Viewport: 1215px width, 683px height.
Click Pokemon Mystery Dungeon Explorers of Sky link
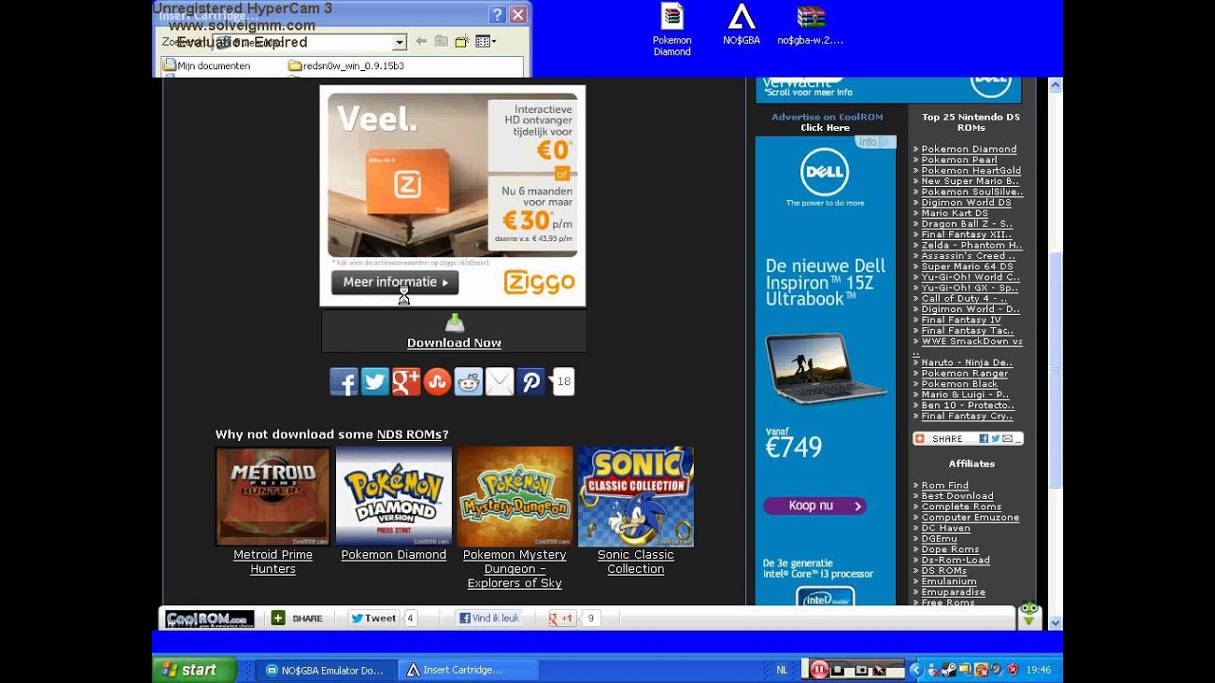pyautogui.click(x=514, y=569)
